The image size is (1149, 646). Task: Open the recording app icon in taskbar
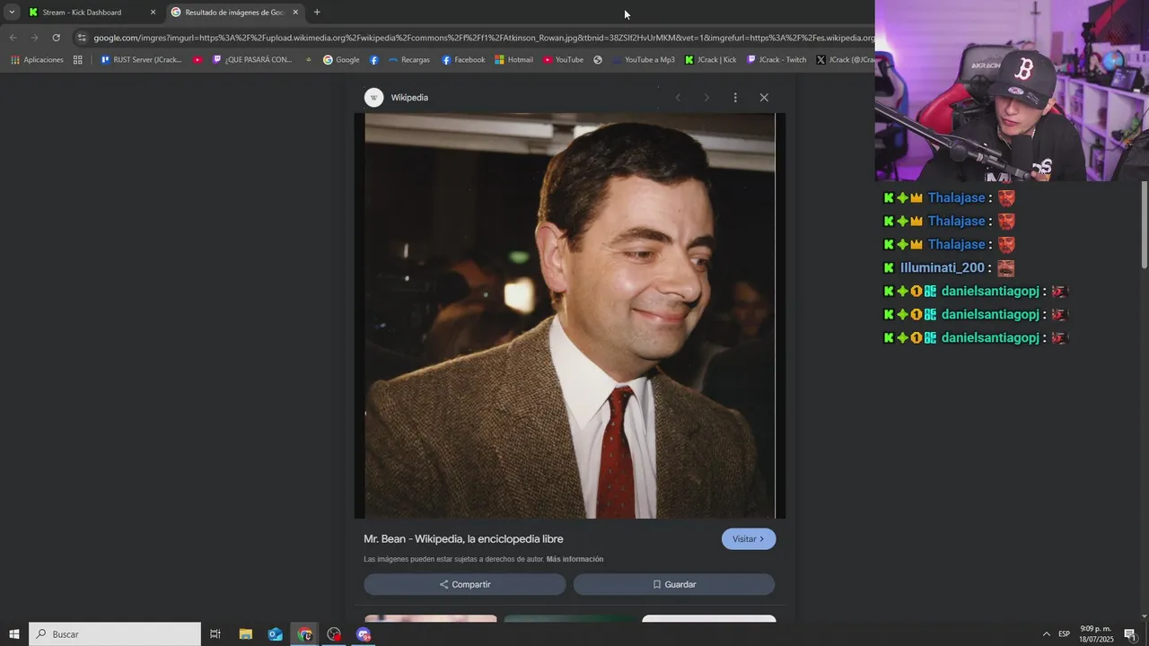[334, 634]
